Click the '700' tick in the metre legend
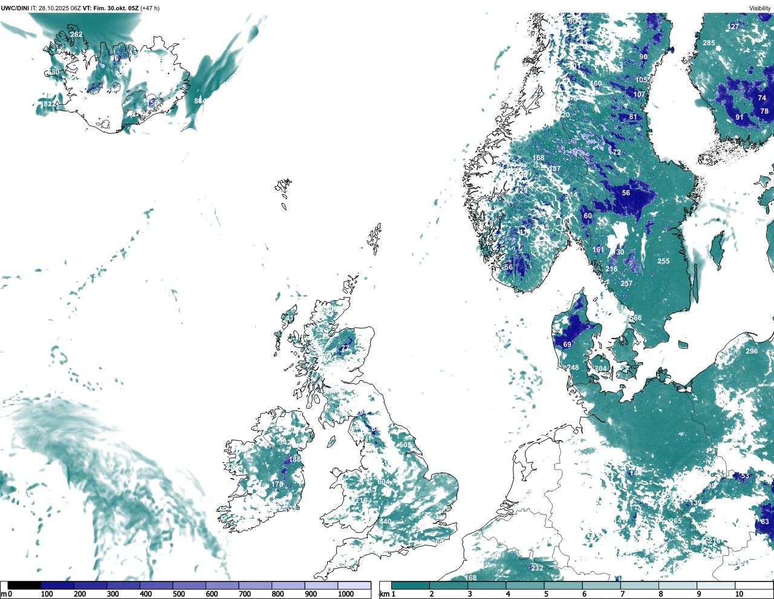 [x=245, y=594]
